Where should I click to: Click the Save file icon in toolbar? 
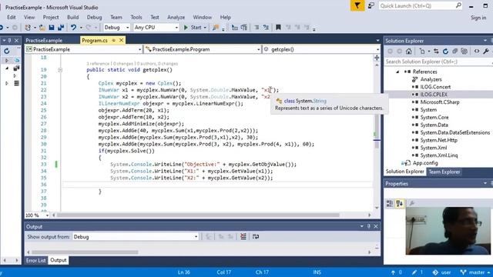52,28
